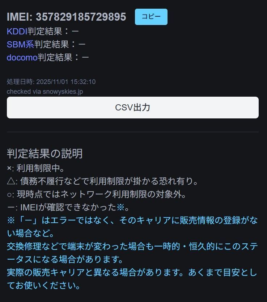Image resolution: width=267 pixels, height=302 pixels.
Task: Click the docomo判定結果 dash value
Action: tap(85, 58)
